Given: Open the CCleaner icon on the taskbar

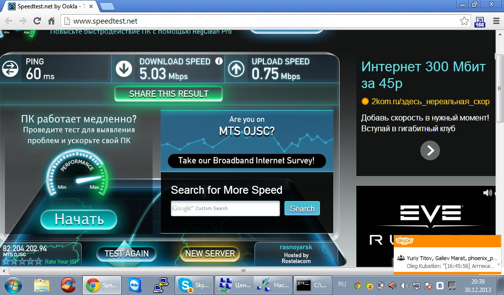Looking at the screenshot, I should (68, 285).
